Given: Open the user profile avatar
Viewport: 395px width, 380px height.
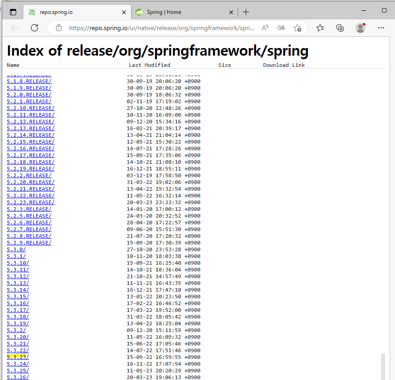Looking at the screenshot, I should point(360,28).
